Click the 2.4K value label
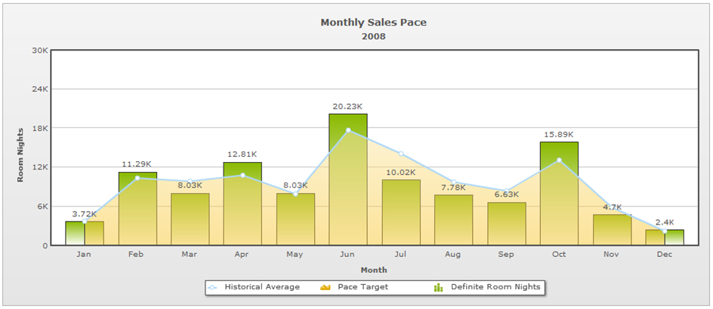Viewport: 713px width, 309px height. (665, 222)
